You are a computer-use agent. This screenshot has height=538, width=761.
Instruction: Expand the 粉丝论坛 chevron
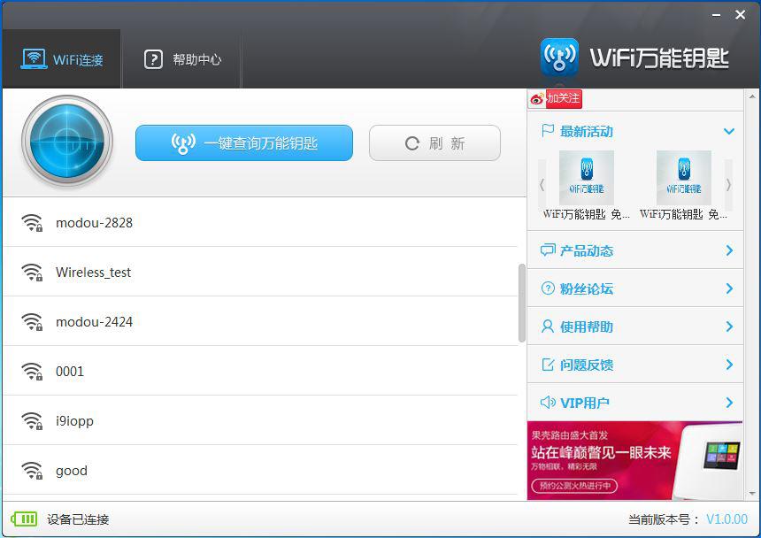[x=729, y=288]
